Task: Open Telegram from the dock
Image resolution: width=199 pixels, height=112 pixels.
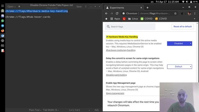Action: point(2,26)
